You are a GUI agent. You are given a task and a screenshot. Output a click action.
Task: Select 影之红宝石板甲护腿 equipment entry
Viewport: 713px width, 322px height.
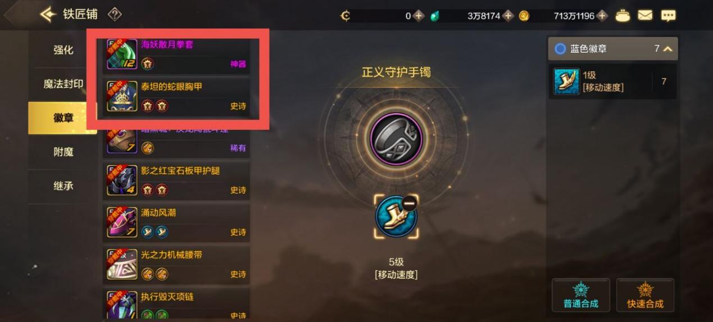[x=176, y=180]
